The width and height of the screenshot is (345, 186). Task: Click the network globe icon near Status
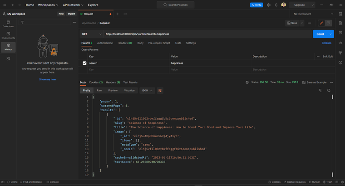[x=247, y=82]
